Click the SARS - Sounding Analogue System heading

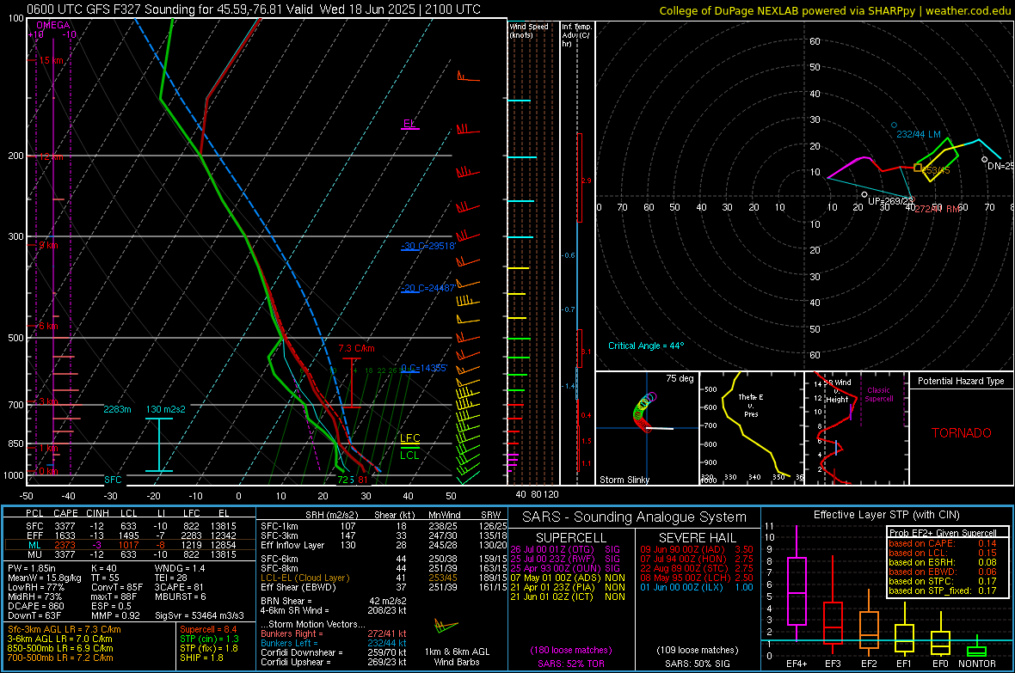pos(635,517)
